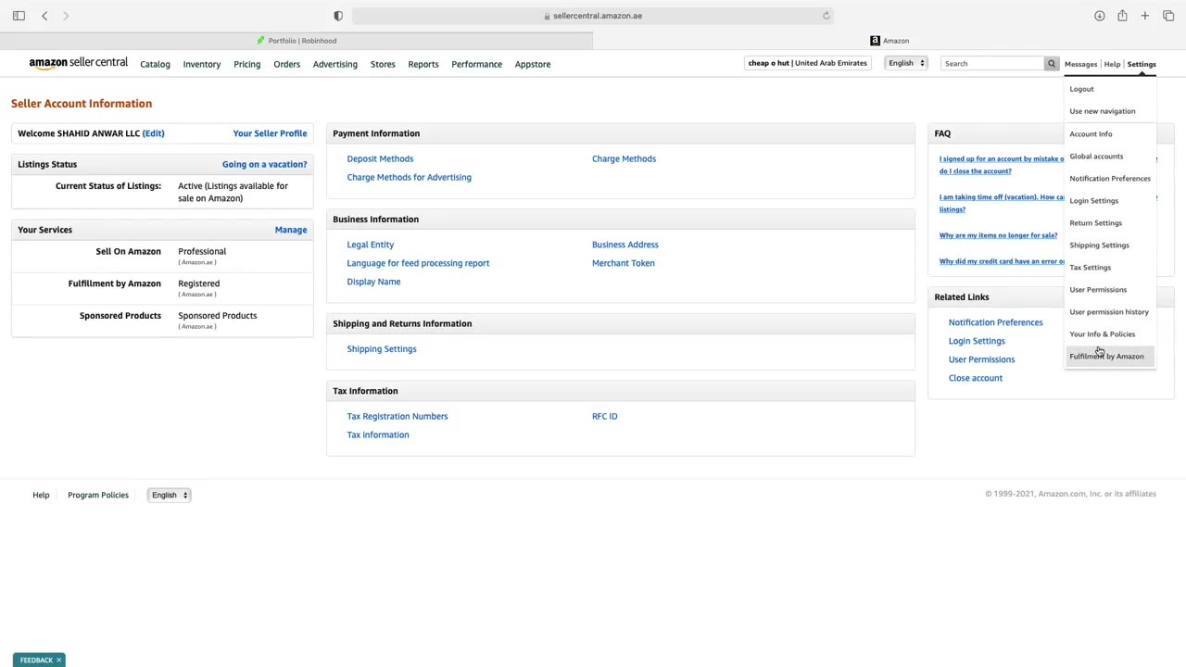Reload the page using the refresh icon

coord(826,16)
